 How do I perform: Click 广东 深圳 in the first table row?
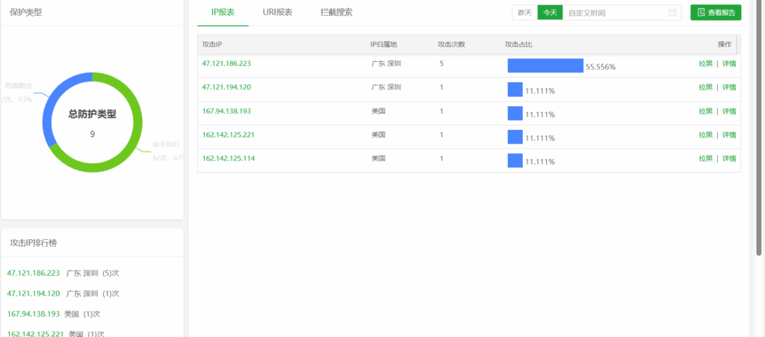tap(386, 64)
